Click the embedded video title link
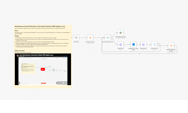 coord(36,55)
